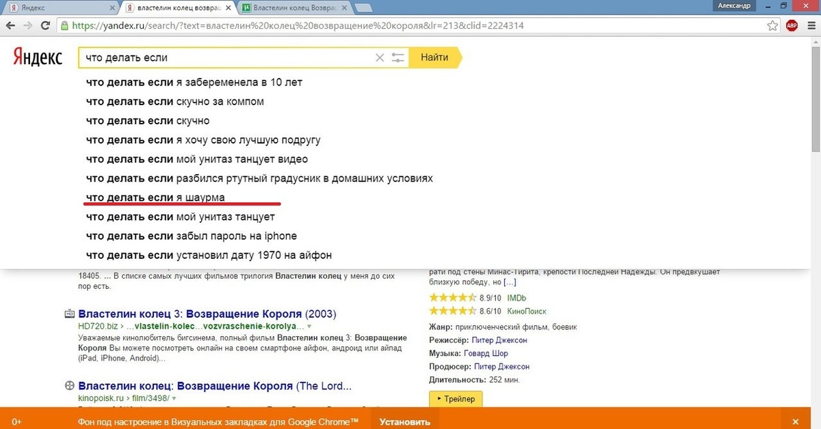This screenshot has height=429, width=821.
Task: Click the Яндекс logo
Action: [38, 57]
